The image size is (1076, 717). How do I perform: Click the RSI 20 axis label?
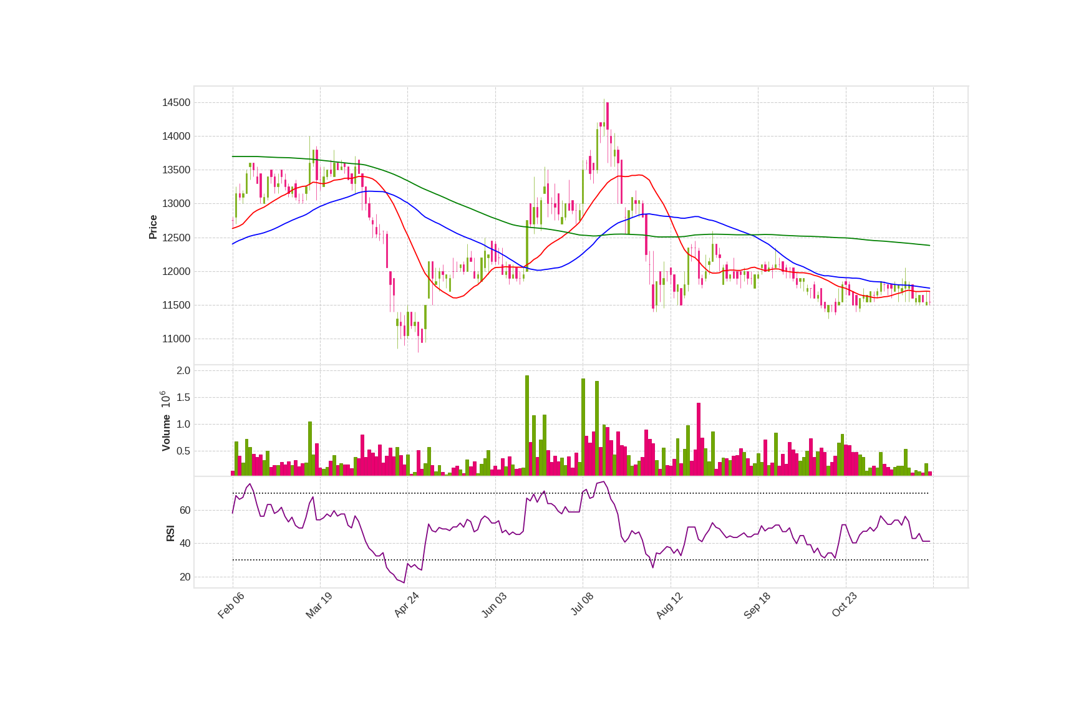tap(185, 577)
